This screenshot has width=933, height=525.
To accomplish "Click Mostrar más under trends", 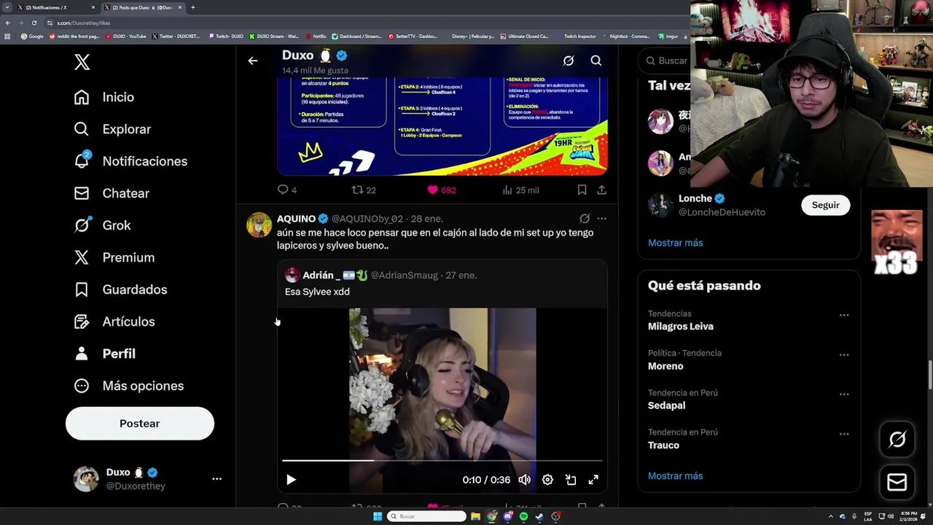I will click(x=676, y=476).
